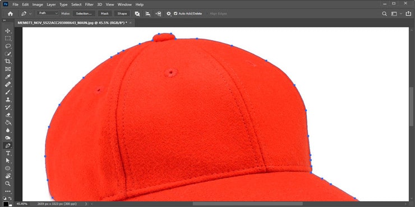Open the Window menu
This screenshot has height=207, width=415.
(x=125, y=4)
